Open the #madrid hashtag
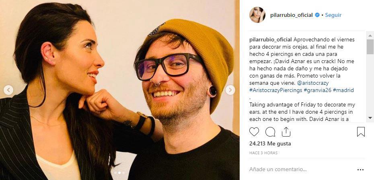 tap(343, 90)
